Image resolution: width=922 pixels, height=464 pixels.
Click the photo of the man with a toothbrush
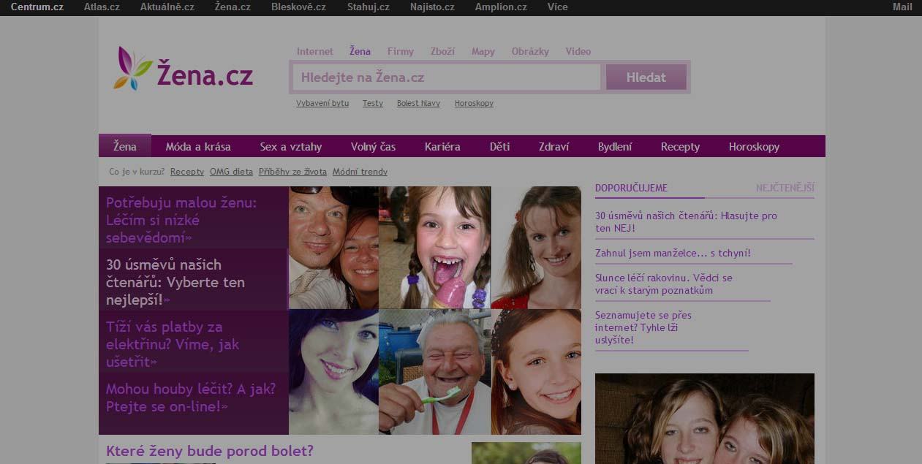tap(434, 372)
